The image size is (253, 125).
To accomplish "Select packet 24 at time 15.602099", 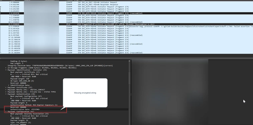I will pyautogui.click(x=126, y=53).
